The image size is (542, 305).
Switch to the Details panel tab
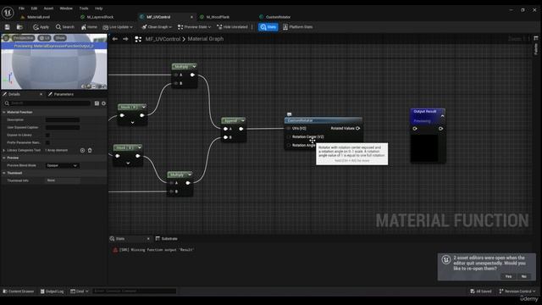tap(14, 94)
